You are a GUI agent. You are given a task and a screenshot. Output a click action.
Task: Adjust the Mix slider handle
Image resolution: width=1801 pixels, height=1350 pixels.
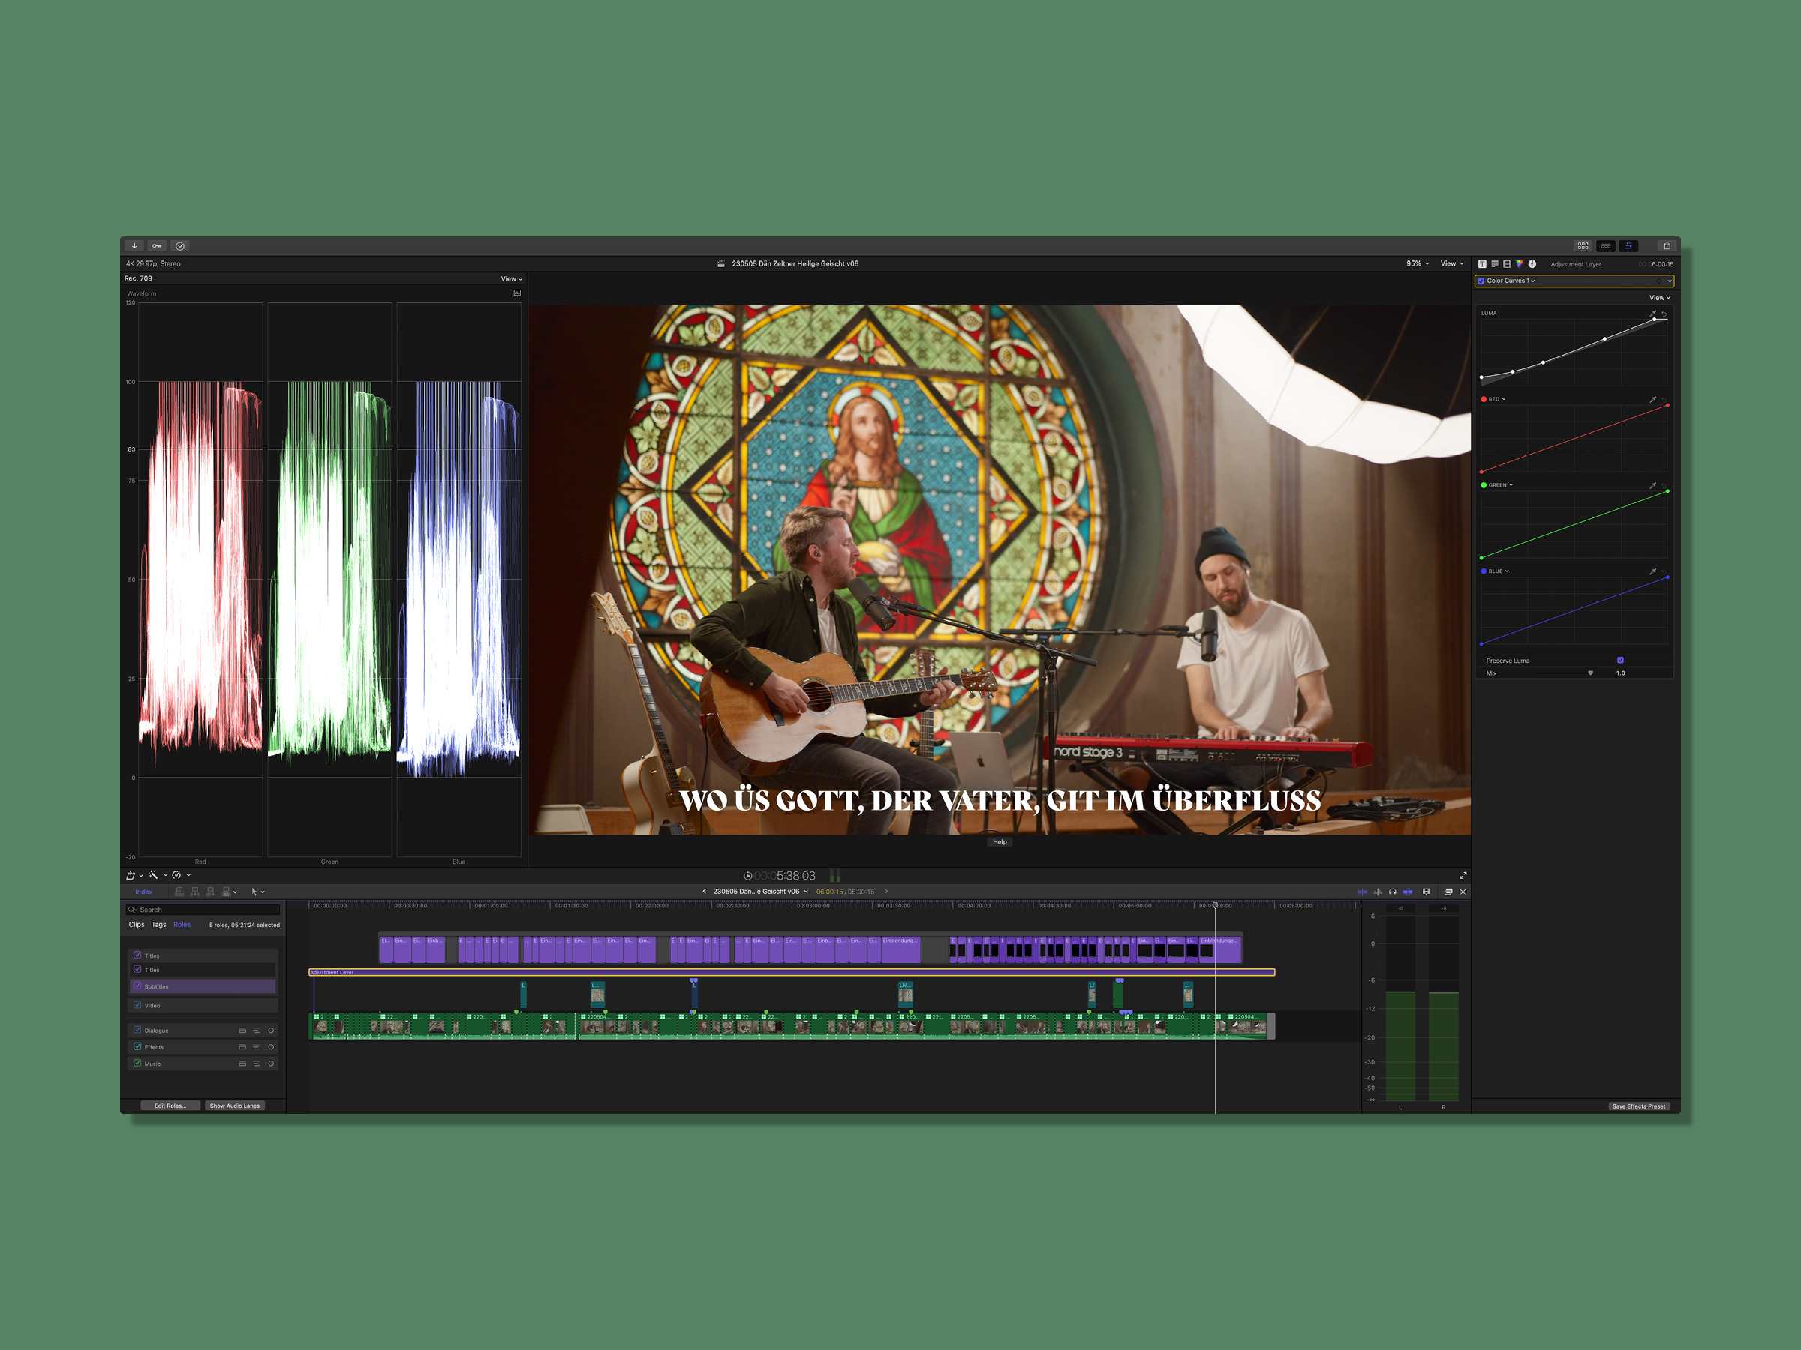pyautogui.click(x=1590, y=673)
